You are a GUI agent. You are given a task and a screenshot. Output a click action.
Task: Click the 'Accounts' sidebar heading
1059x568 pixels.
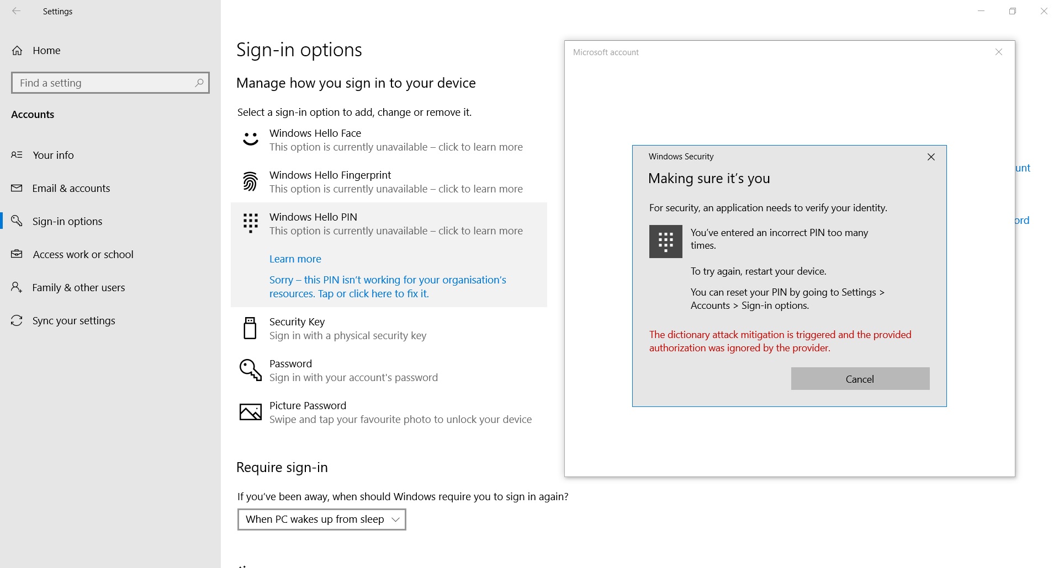pos(33,115)
